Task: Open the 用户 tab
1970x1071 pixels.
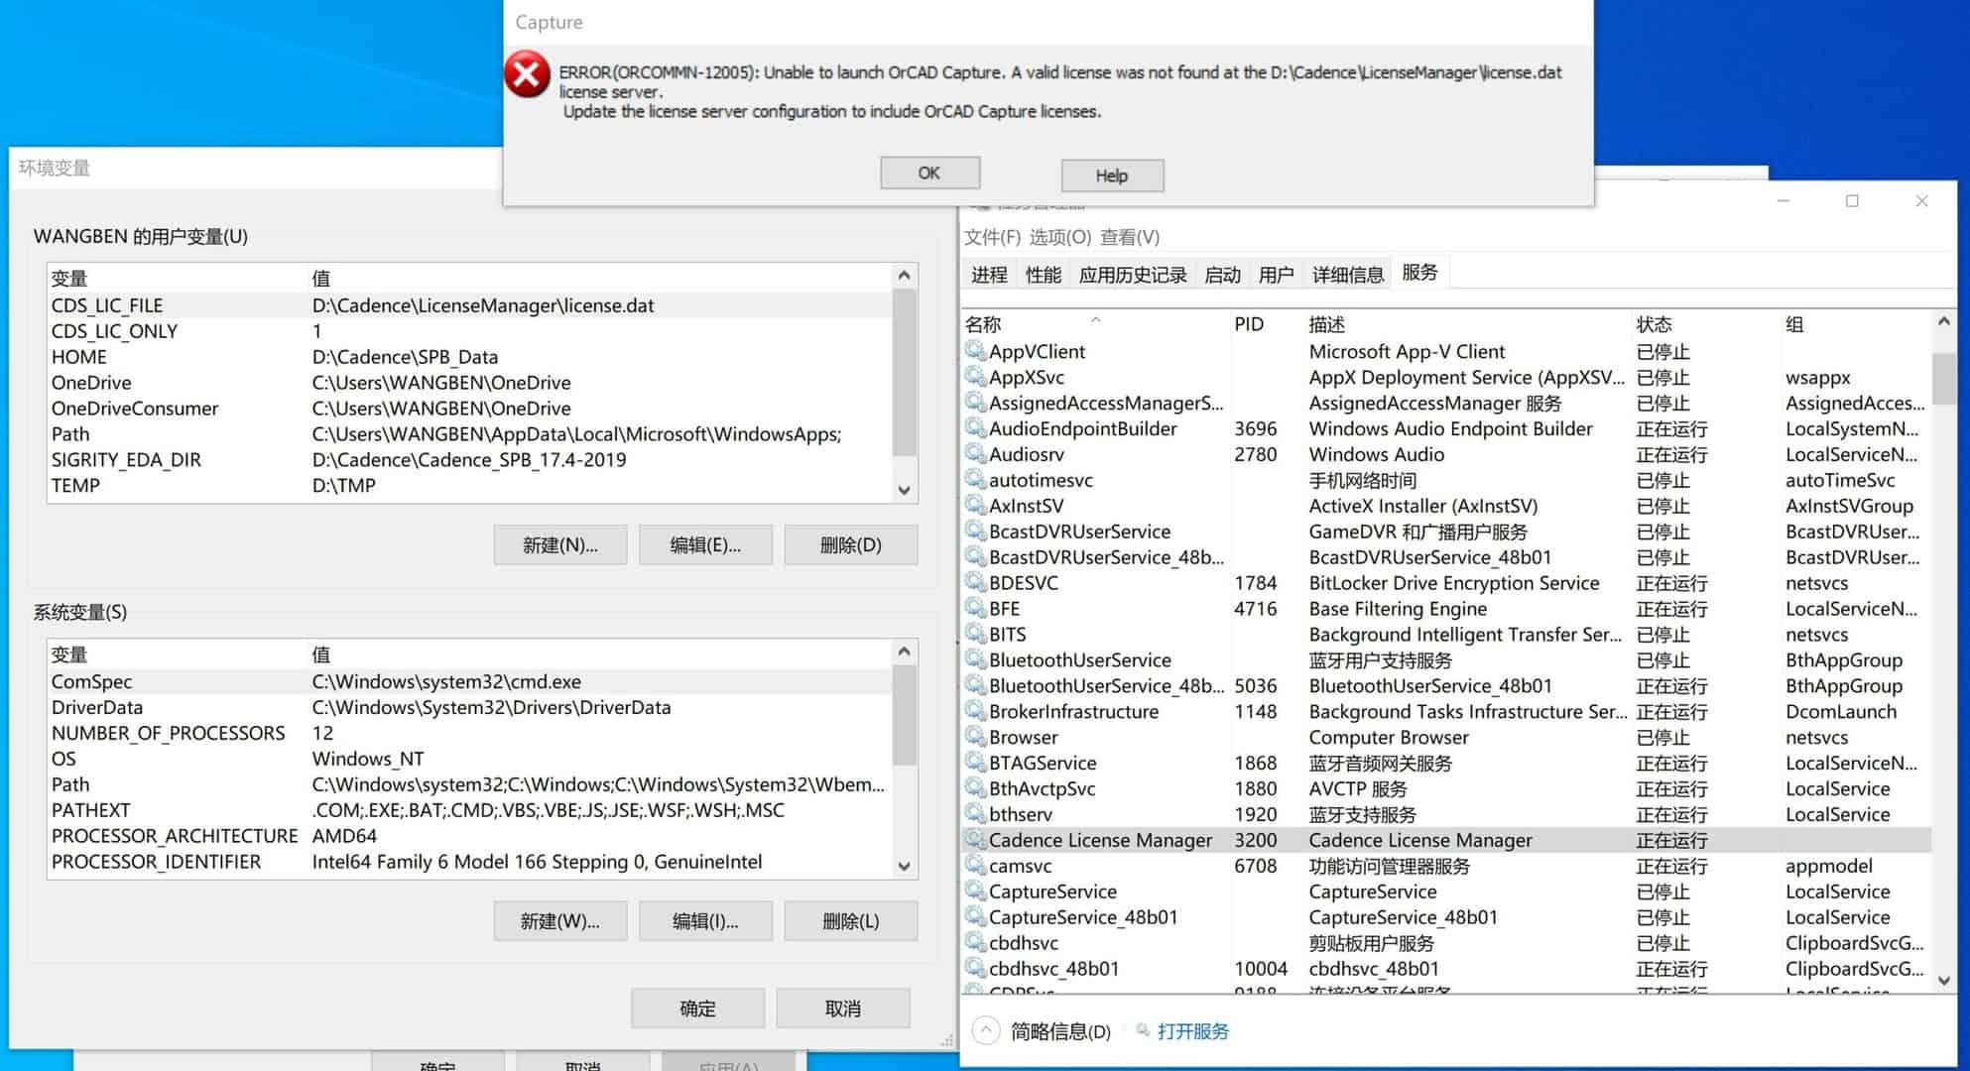Action: tap(1276, 275)
